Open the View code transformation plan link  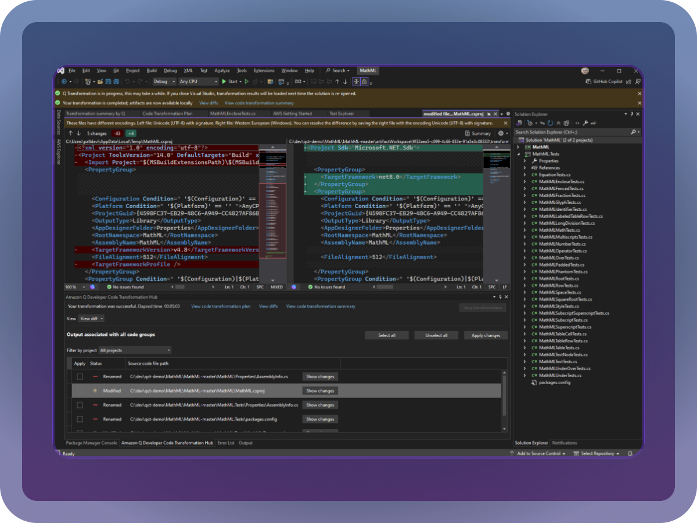coord(221,306)
